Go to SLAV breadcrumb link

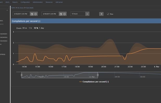click(13, 8)
